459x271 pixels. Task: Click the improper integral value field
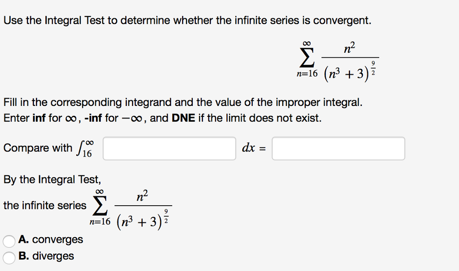click(x=338, y=148)
